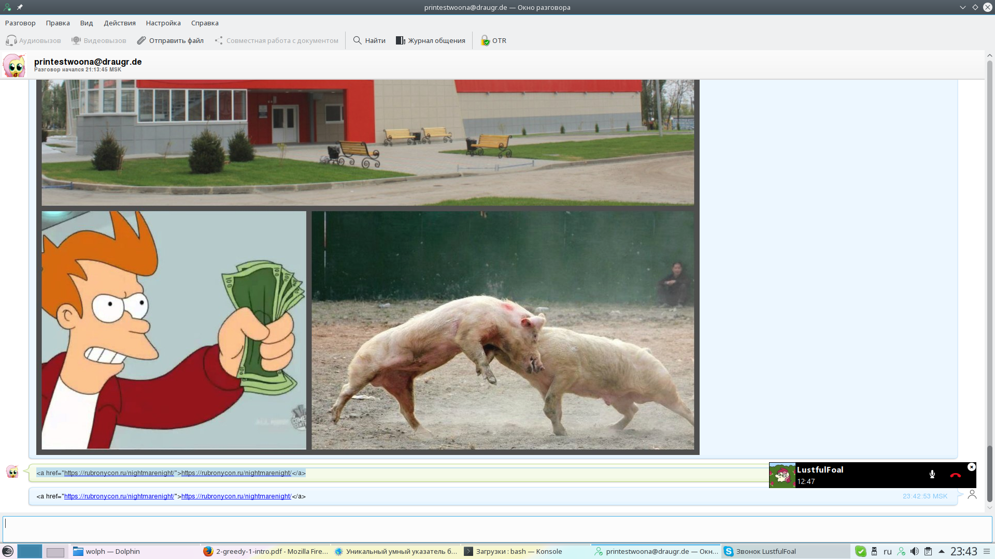
Task: Click window menu icon in title bar
Action: 7,7
